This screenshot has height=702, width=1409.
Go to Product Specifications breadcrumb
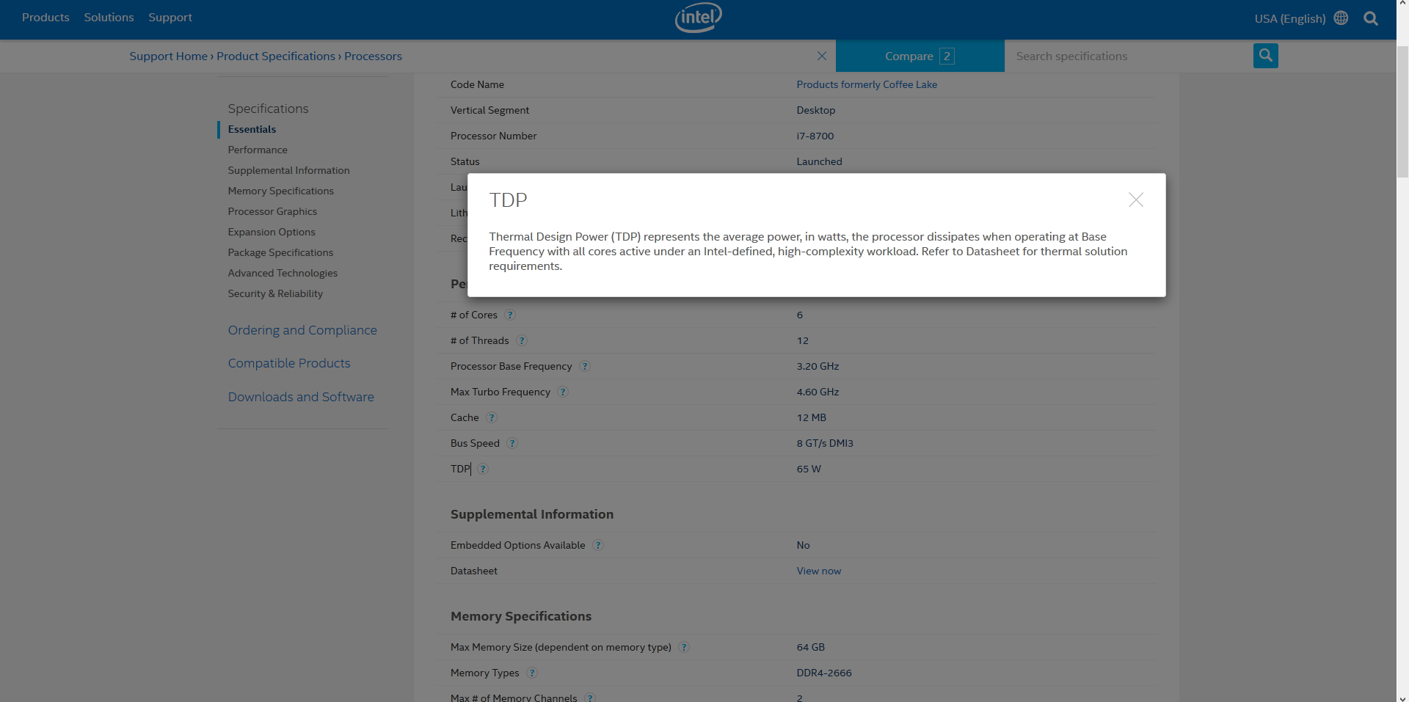pos(276,56)
